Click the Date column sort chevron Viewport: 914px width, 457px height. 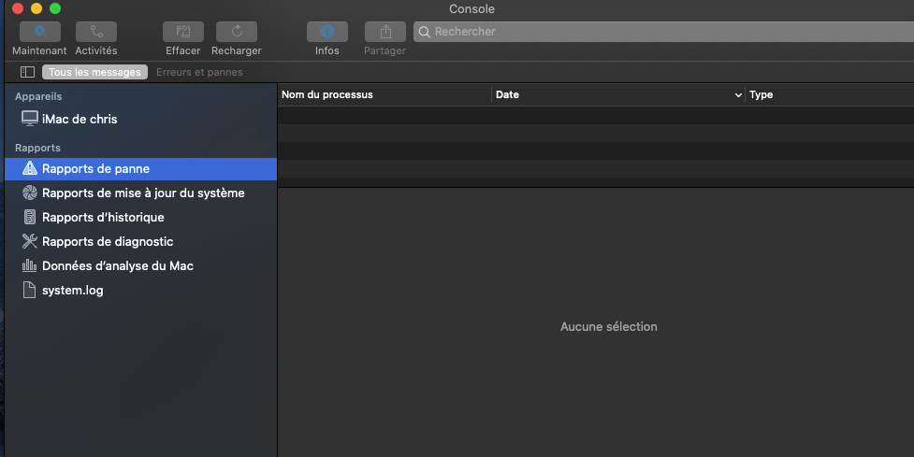738,95
